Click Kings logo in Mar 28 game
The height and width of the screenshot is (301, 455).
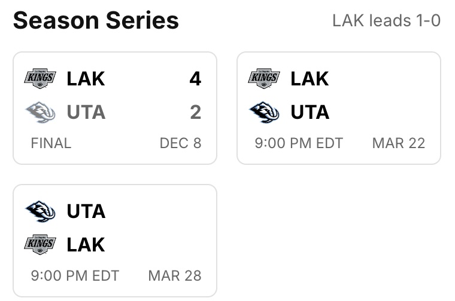click(x=40, y=244)
